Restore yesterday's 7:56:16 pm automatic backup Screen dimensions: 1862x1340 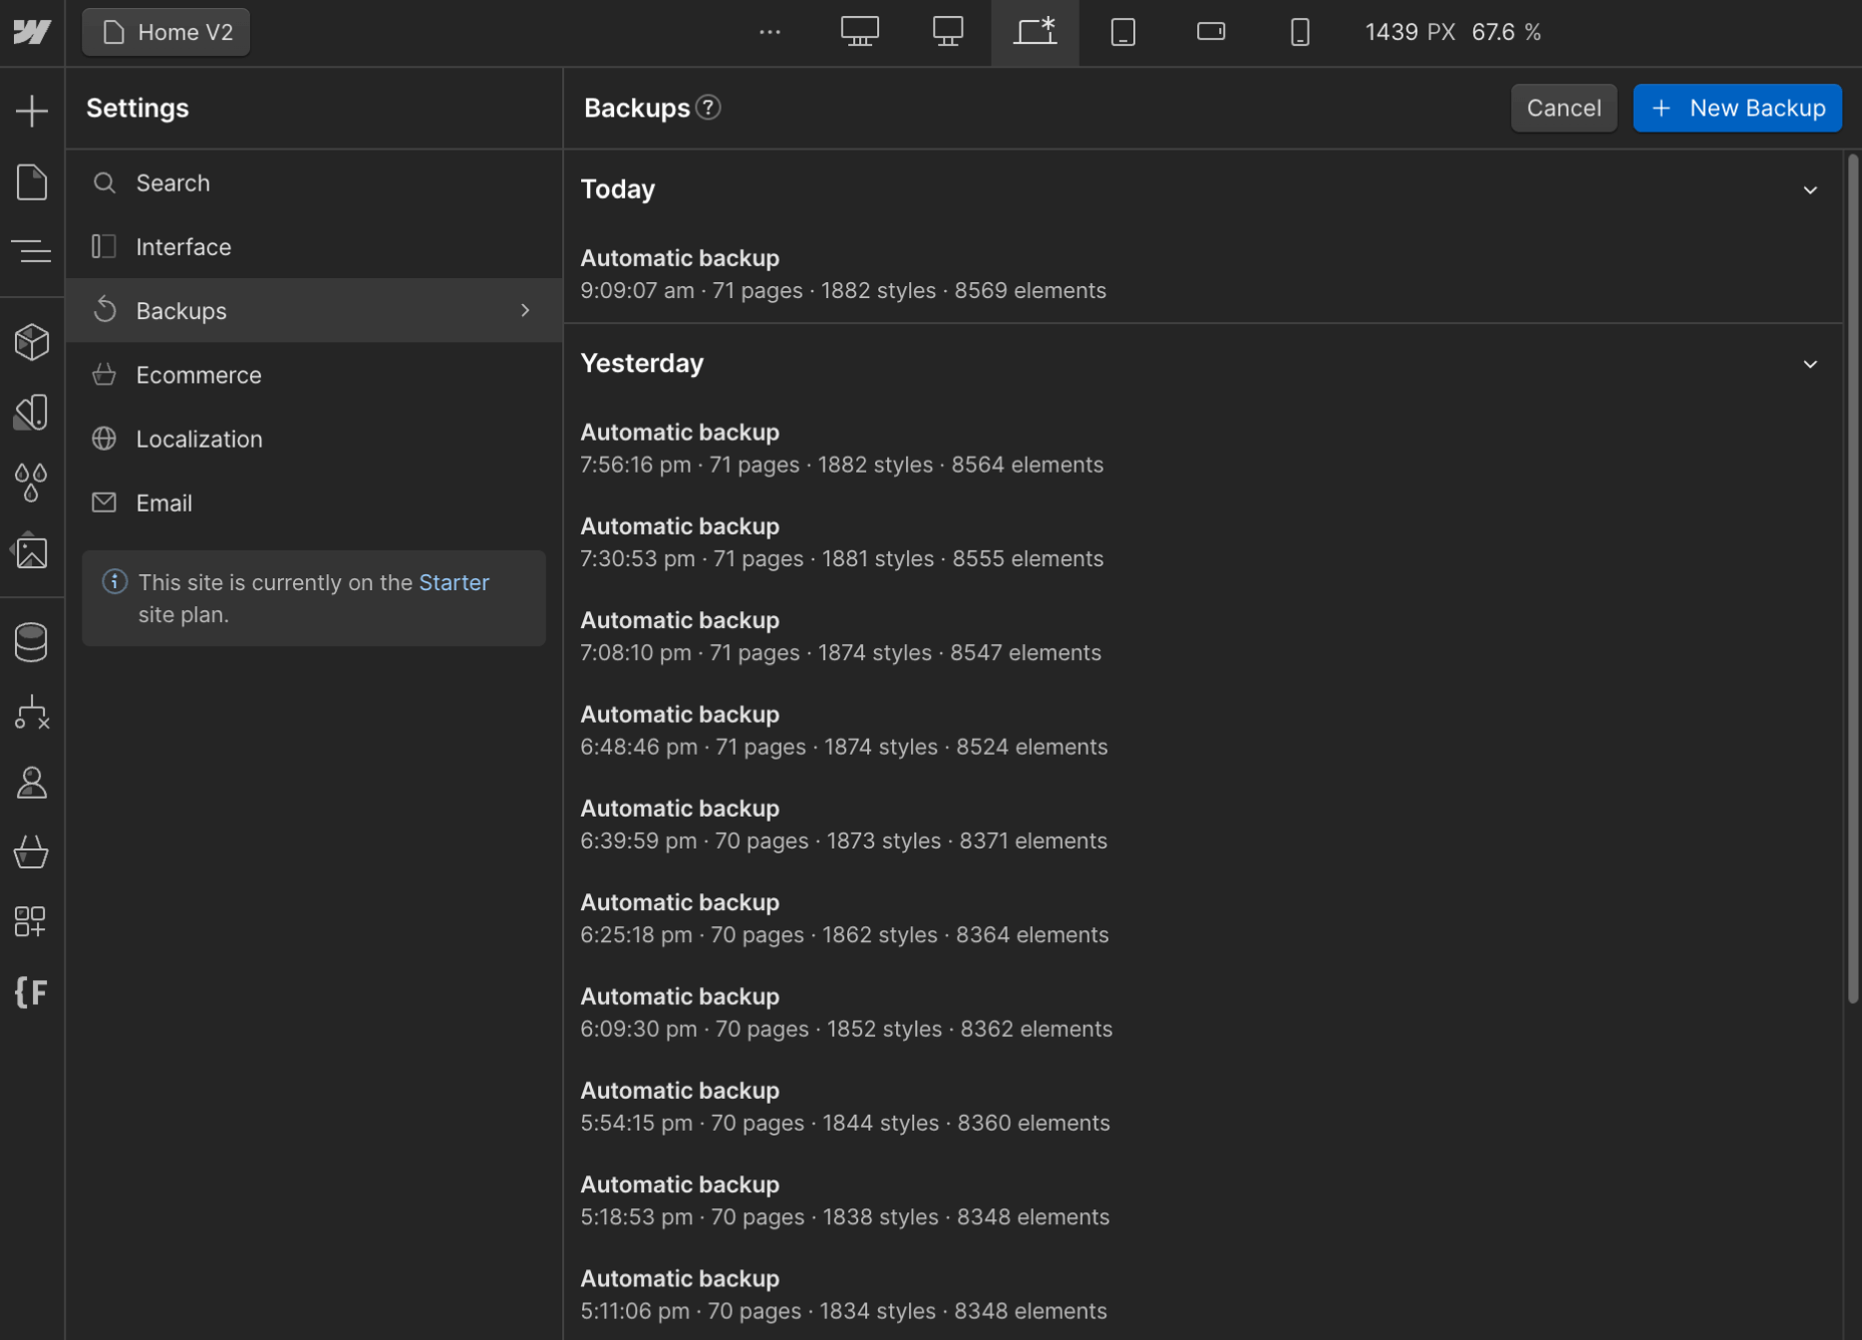pos(842,447)
